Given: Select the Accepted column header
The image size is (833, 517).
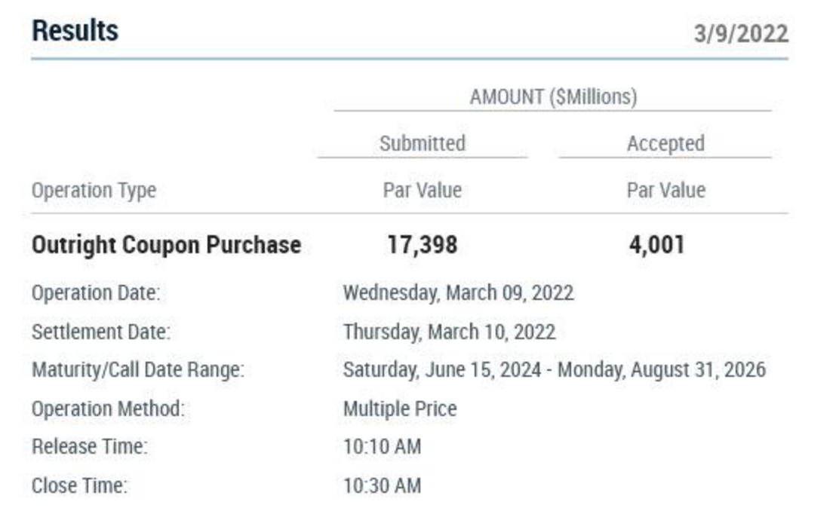Looking at the screenshot, I should [665, 143].
